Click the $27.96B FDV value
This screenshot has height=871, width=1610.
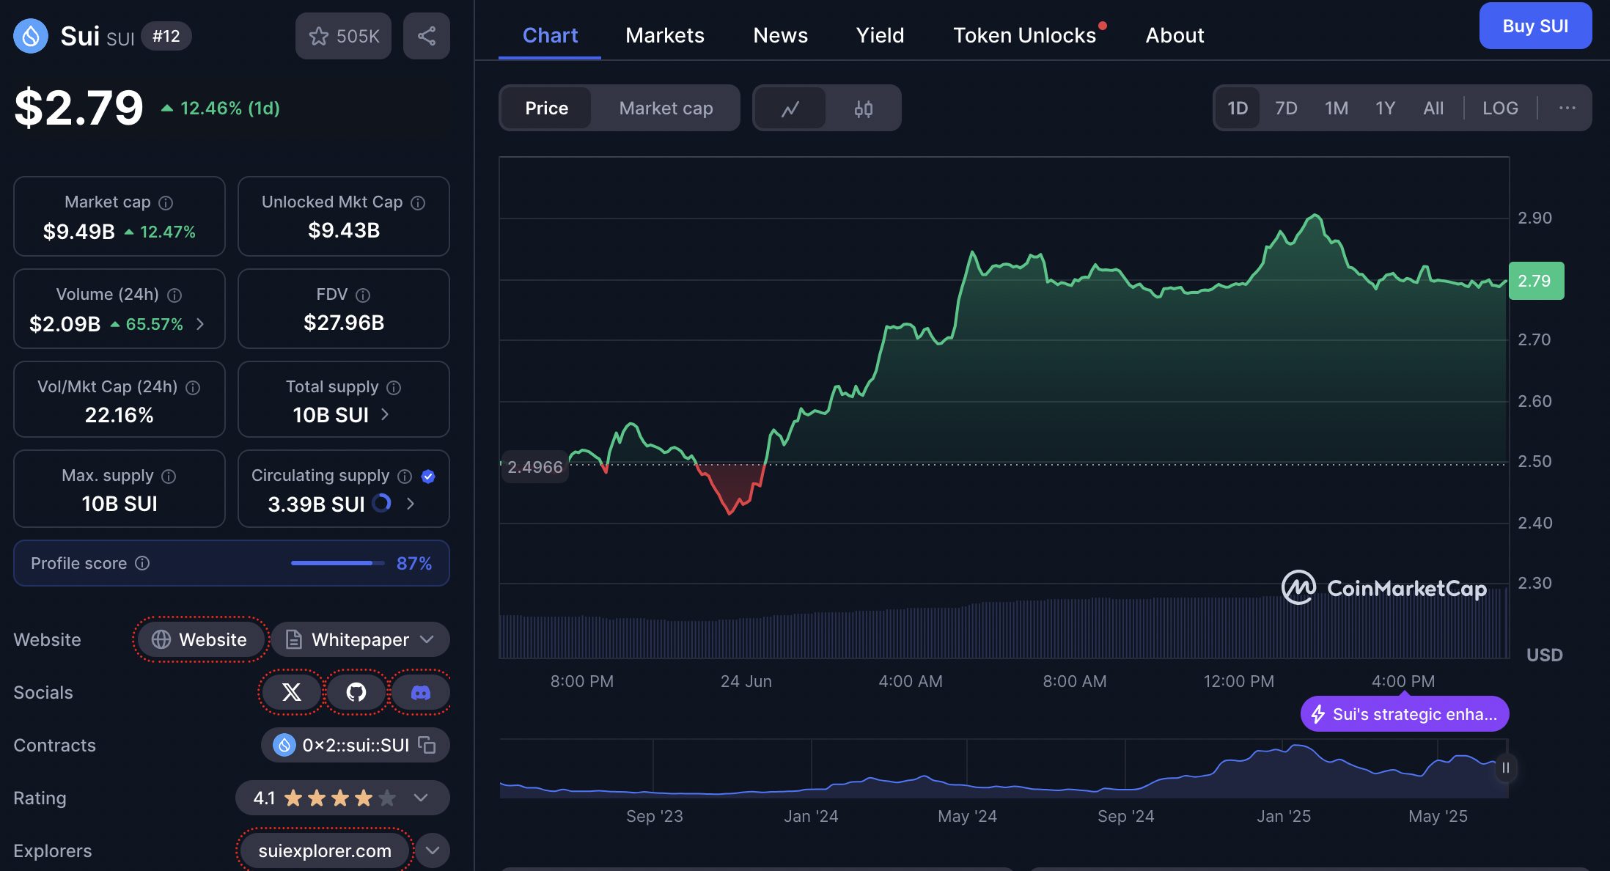pos(344,323)
